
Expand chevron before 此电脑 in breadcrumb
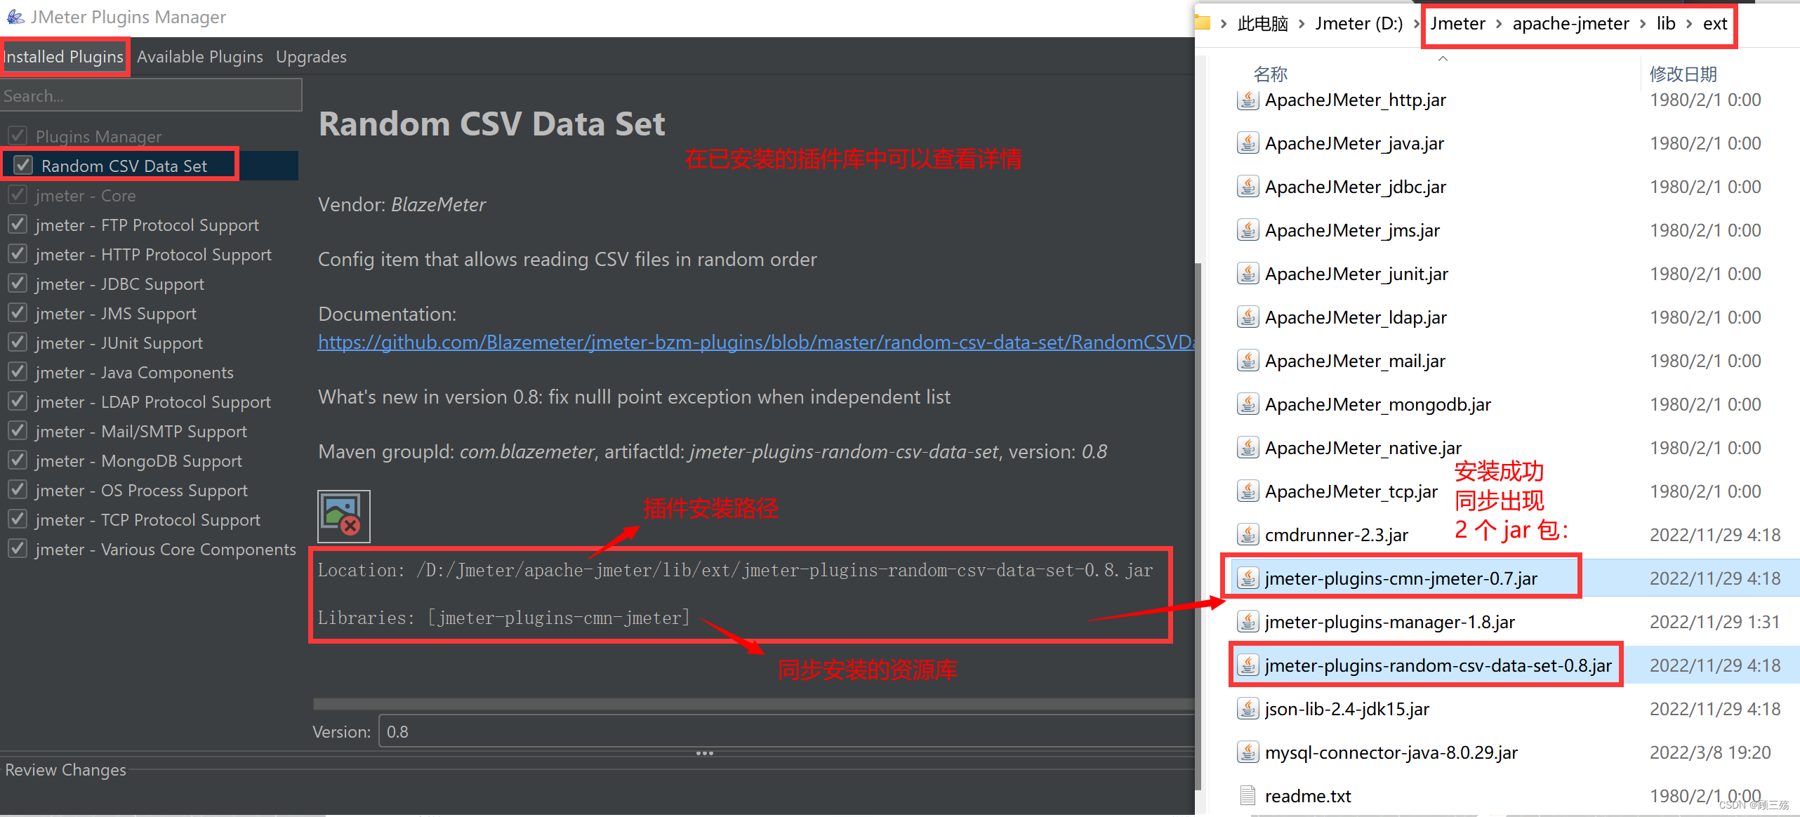[x=1224, y=24]
